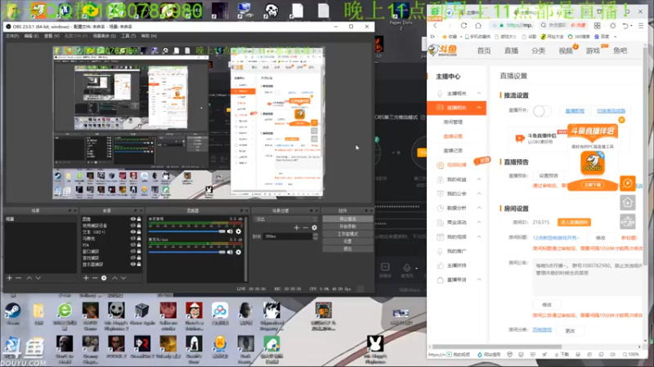Open 首页 in Douyu navigation
654x367 pixels.
484,51
